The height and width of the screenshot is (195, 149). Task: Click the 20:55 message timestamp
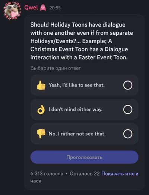(55, 8)
